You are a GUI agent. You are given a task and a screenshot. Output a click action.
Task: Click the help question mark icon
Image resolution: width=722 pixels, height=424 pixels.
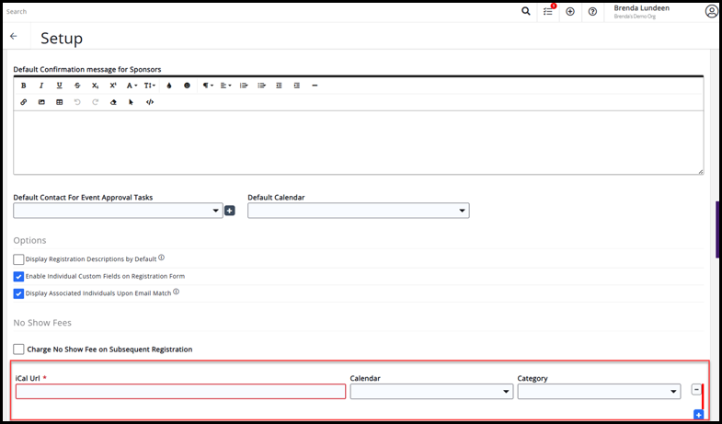(x=593, y=12)
